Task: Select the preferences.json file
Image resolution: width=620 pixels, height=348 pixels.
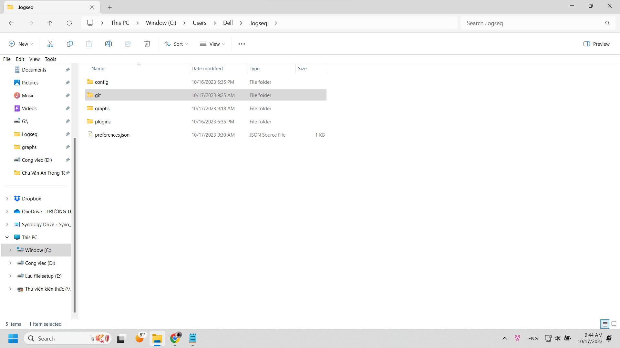Action: (x=206, y=135)
